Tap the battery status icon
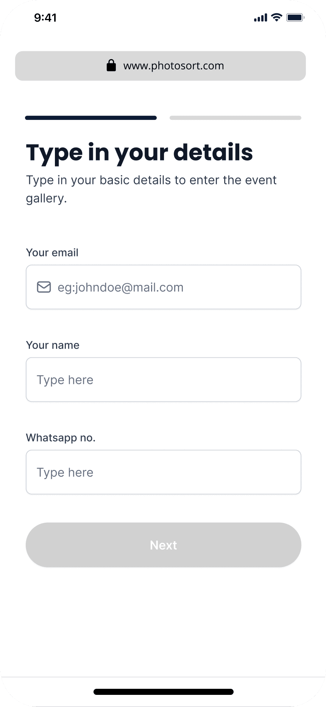Screen dimensions: 326x707 pos(295,17)
